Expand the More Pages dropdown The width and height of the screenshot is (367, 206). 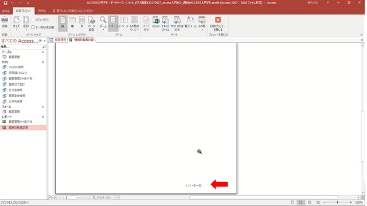click(x=134, y=24)
